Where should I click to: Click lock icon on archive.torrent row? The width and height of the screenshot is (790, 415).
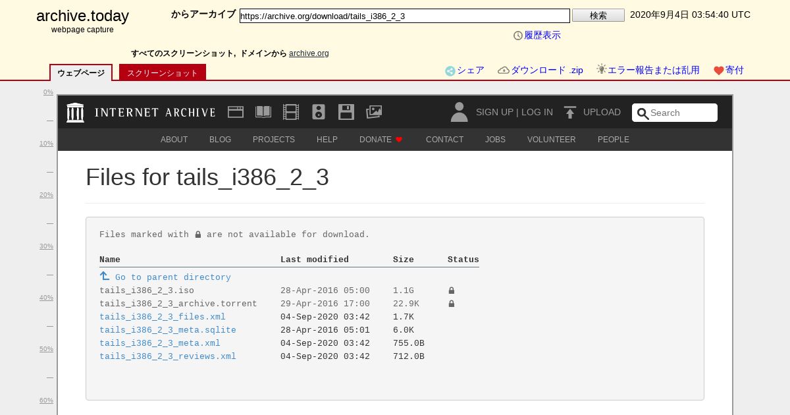click(x=452, y=304)
